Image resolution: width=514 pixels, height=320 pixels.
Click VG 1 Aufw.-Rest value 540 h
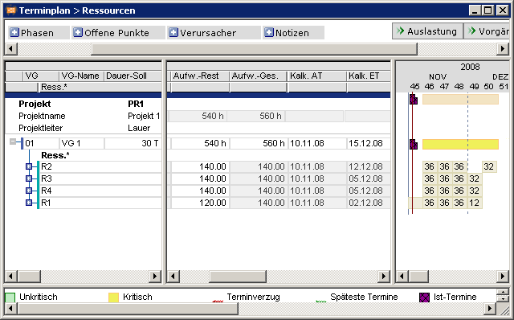200,143
